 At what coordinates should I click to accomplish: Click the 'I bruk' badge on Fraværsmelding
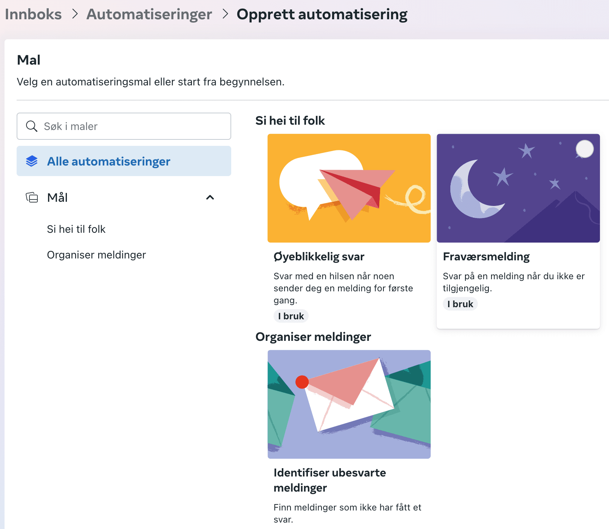pyautogui.click(x=460, y=304)
